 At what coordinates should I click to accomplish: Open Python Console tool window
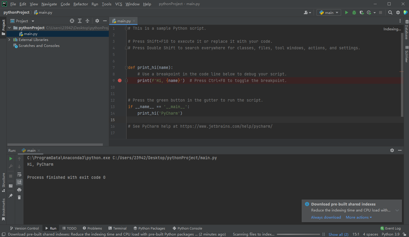[x=187, y=228]
